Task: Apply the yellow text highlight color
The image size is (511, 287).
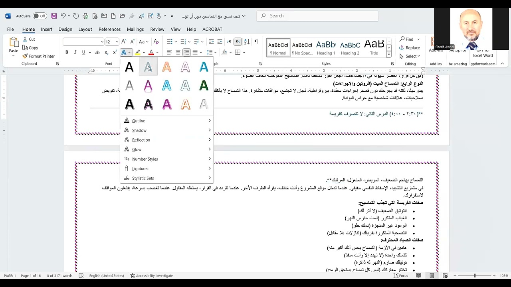Action: click(137, 52)
